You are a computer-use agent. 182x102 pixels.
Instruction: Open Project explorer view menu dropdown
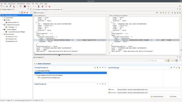tap(31, 12)
